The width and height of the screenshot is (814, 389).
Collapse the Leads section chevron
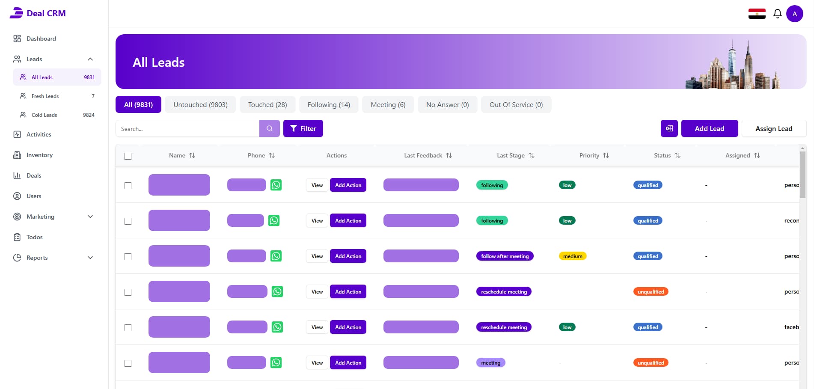click(x=90, y=59)
